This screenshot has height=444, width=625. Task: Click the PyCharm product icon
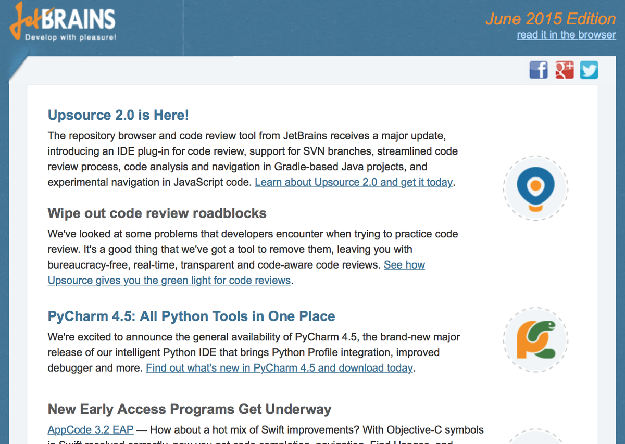(535, 339)
